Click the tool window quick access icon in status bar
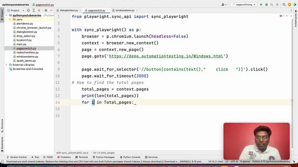 point(2,161)
